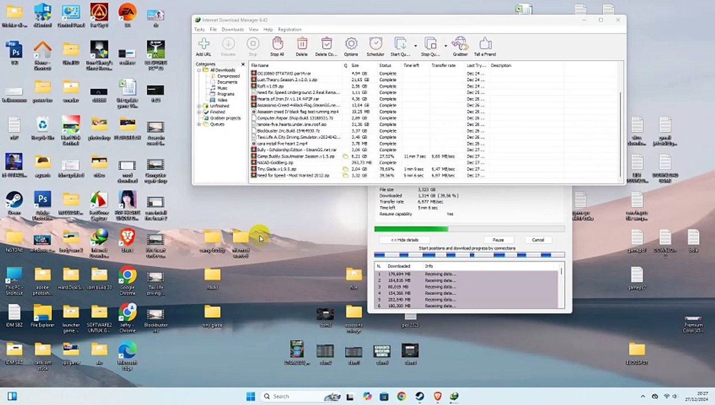The height and width of the screenshot is (405, 715).
Task: Open the Downloads menu
Action: coord(233,29)
